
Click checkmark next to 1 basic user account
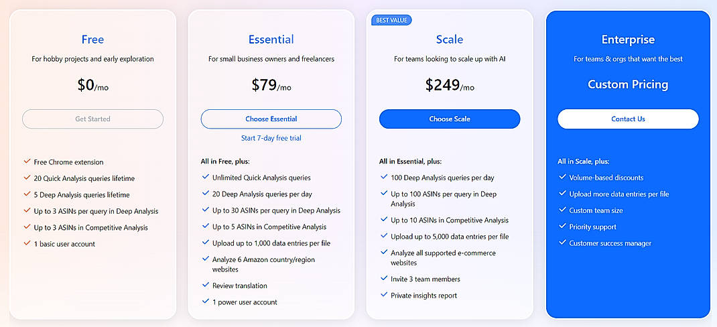click(27, 244)
